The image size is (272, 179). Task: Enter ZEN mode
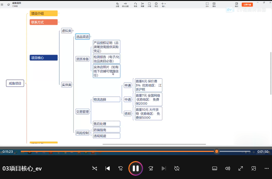pyautogui.click(x=207, y=5)
